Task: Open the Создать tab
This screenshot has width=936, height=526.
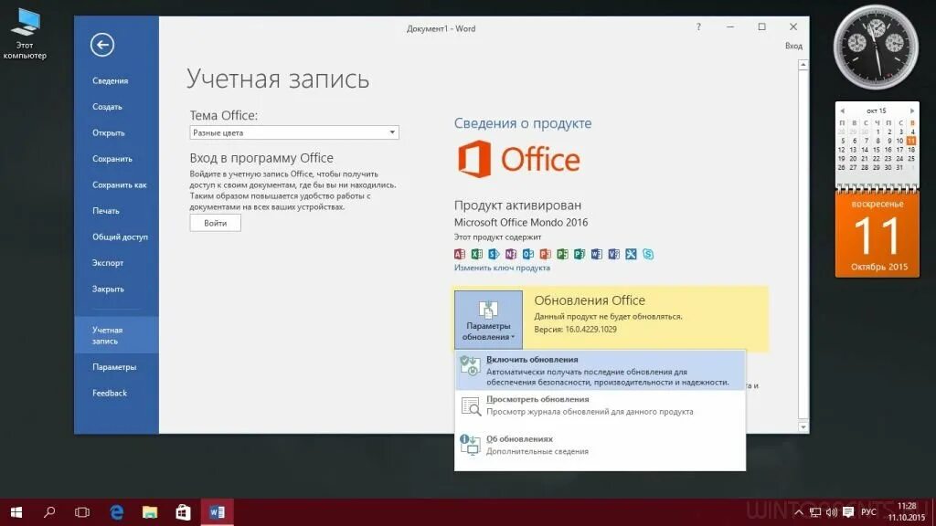Action: pyautogui.click(x=108, y=107)
